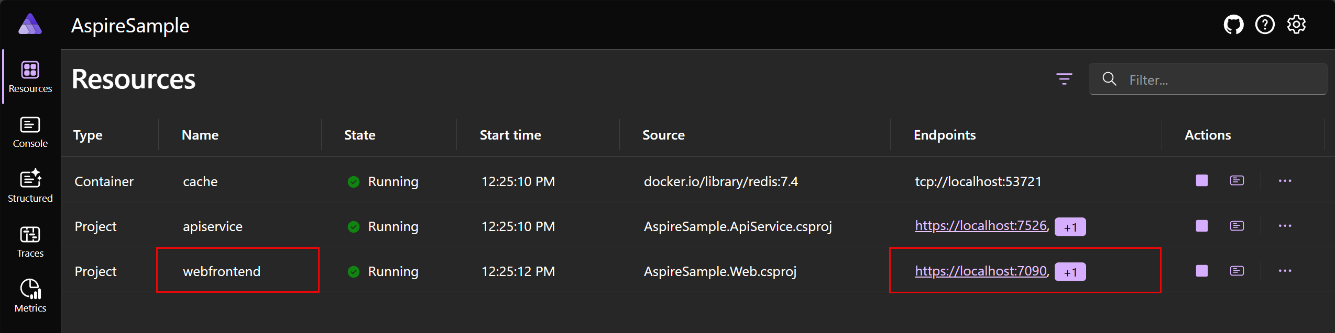
Task: Click the AspireSample.ApiService.csproj source cell
Action: [x=738, y=226]
